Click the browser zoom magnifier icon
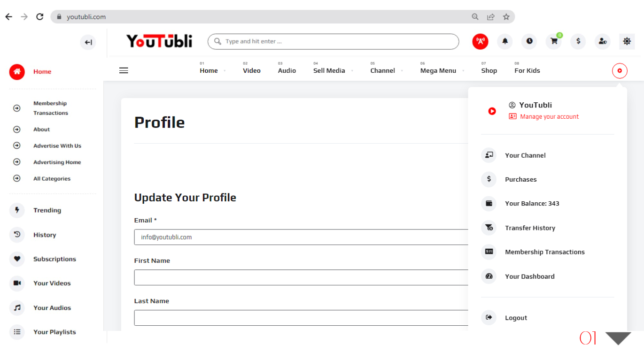 tap(475, 17)
